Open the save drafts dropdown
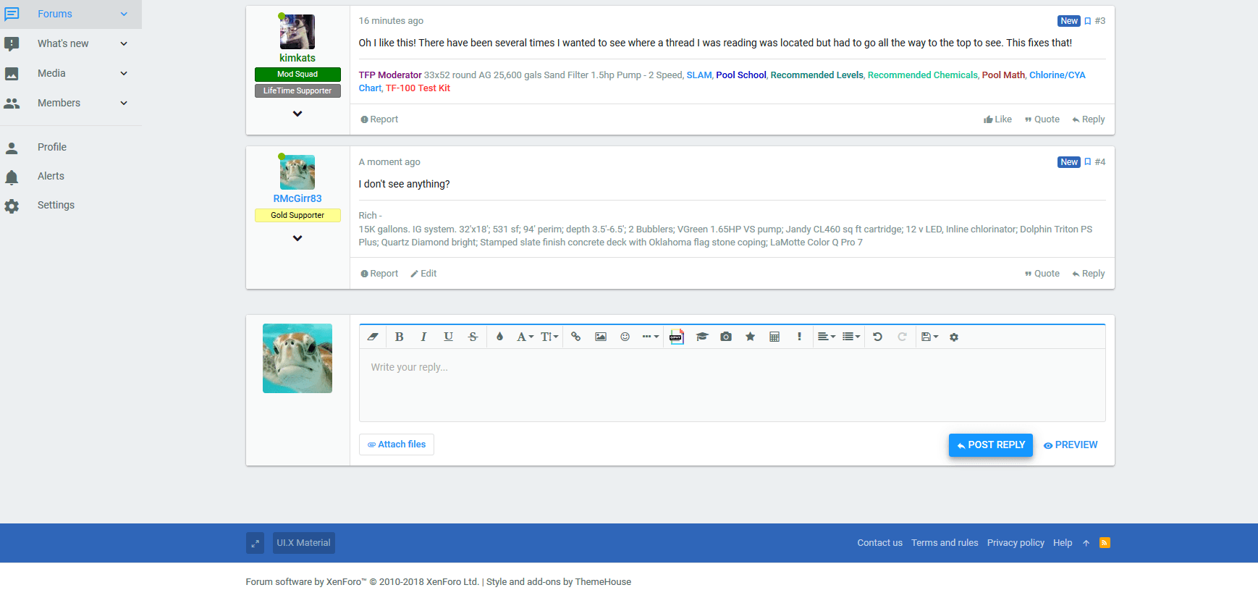 929,337
